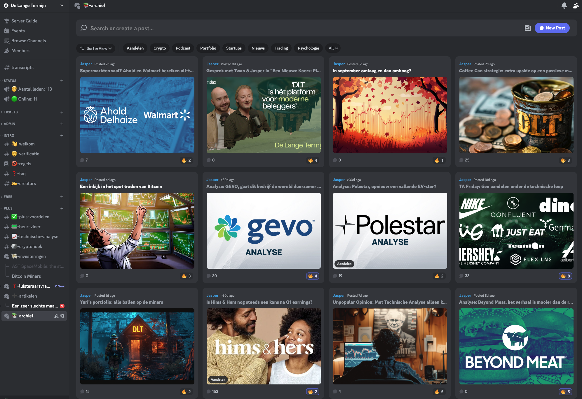React with fire on Unpopular Opinion post
582x399 pixels.
pos(439,392)
